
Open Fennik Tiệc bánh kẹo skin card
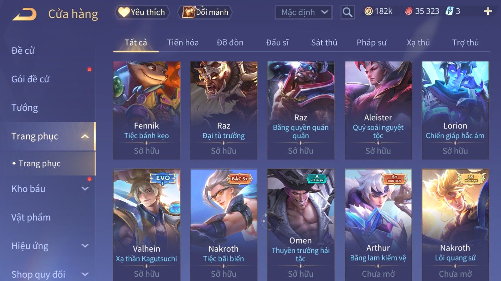click(147, 110)
